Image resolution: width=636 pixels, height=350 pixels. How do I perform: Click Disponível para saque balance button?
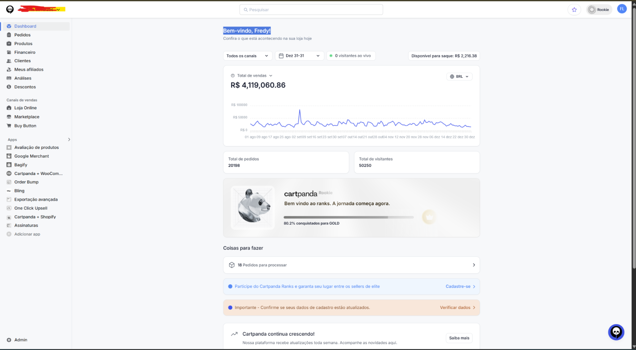[444, 56]
